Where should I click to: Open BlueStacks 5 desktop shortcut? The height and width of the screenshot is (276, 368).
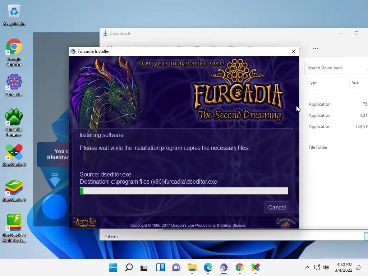(14, 191)
